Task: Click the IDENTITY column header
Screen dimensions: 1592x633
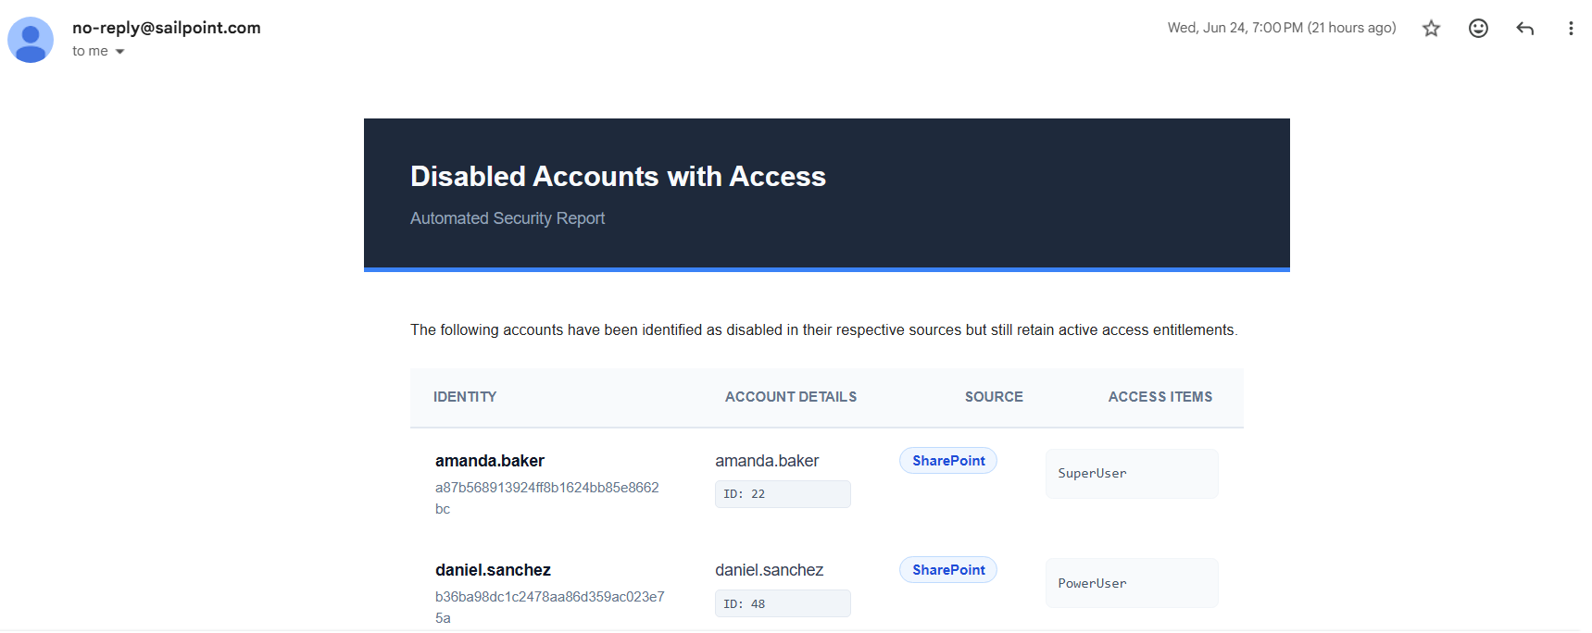Action: pyautogui.click(x=465, y=397)
